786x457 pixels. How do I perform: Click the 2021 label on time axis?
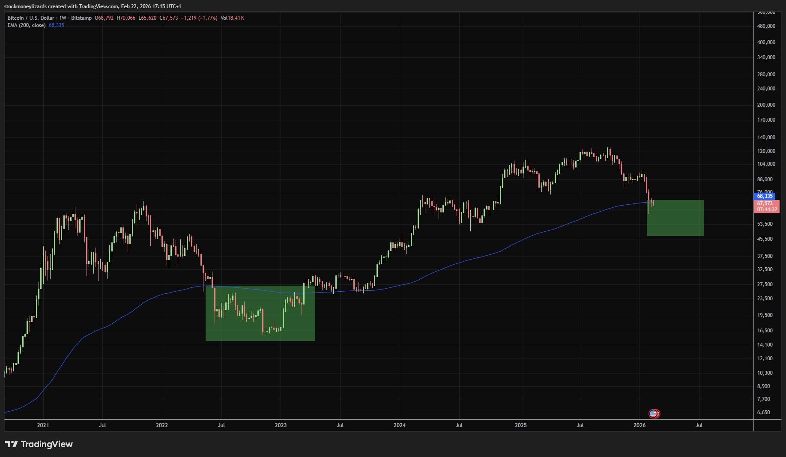pos(43,425)
